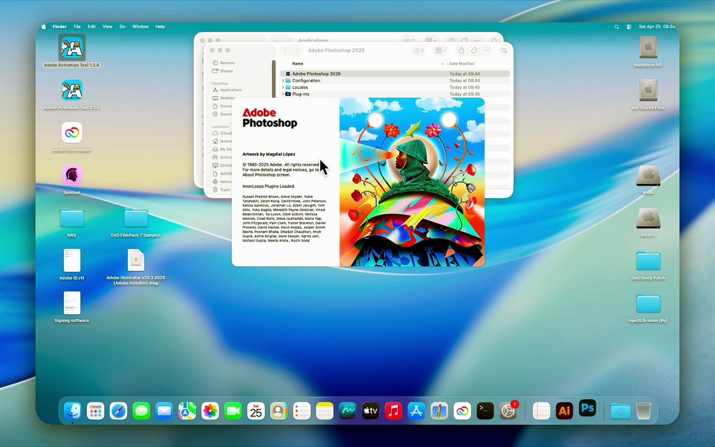Select the QiuChenly Patch folder

pos(648,261)
